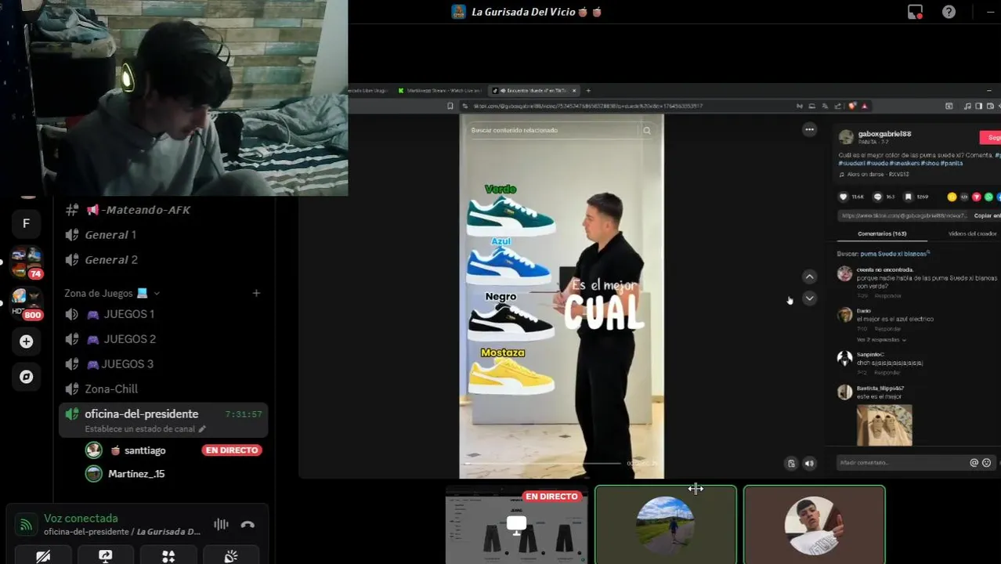Select the participant tile with road avatar
The width and height of the screenshot is (1001, 564).
(666, 525)
